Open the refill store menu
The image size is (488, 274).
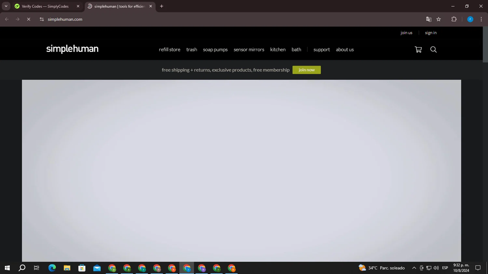point(169,49)
